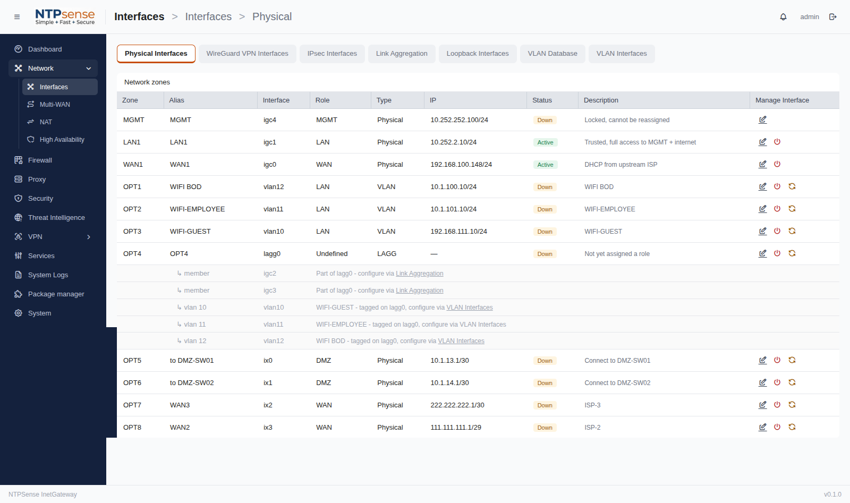Click the logout icon next to admin
Viewport: 850px width, 503px height.
tap(833, 17)
